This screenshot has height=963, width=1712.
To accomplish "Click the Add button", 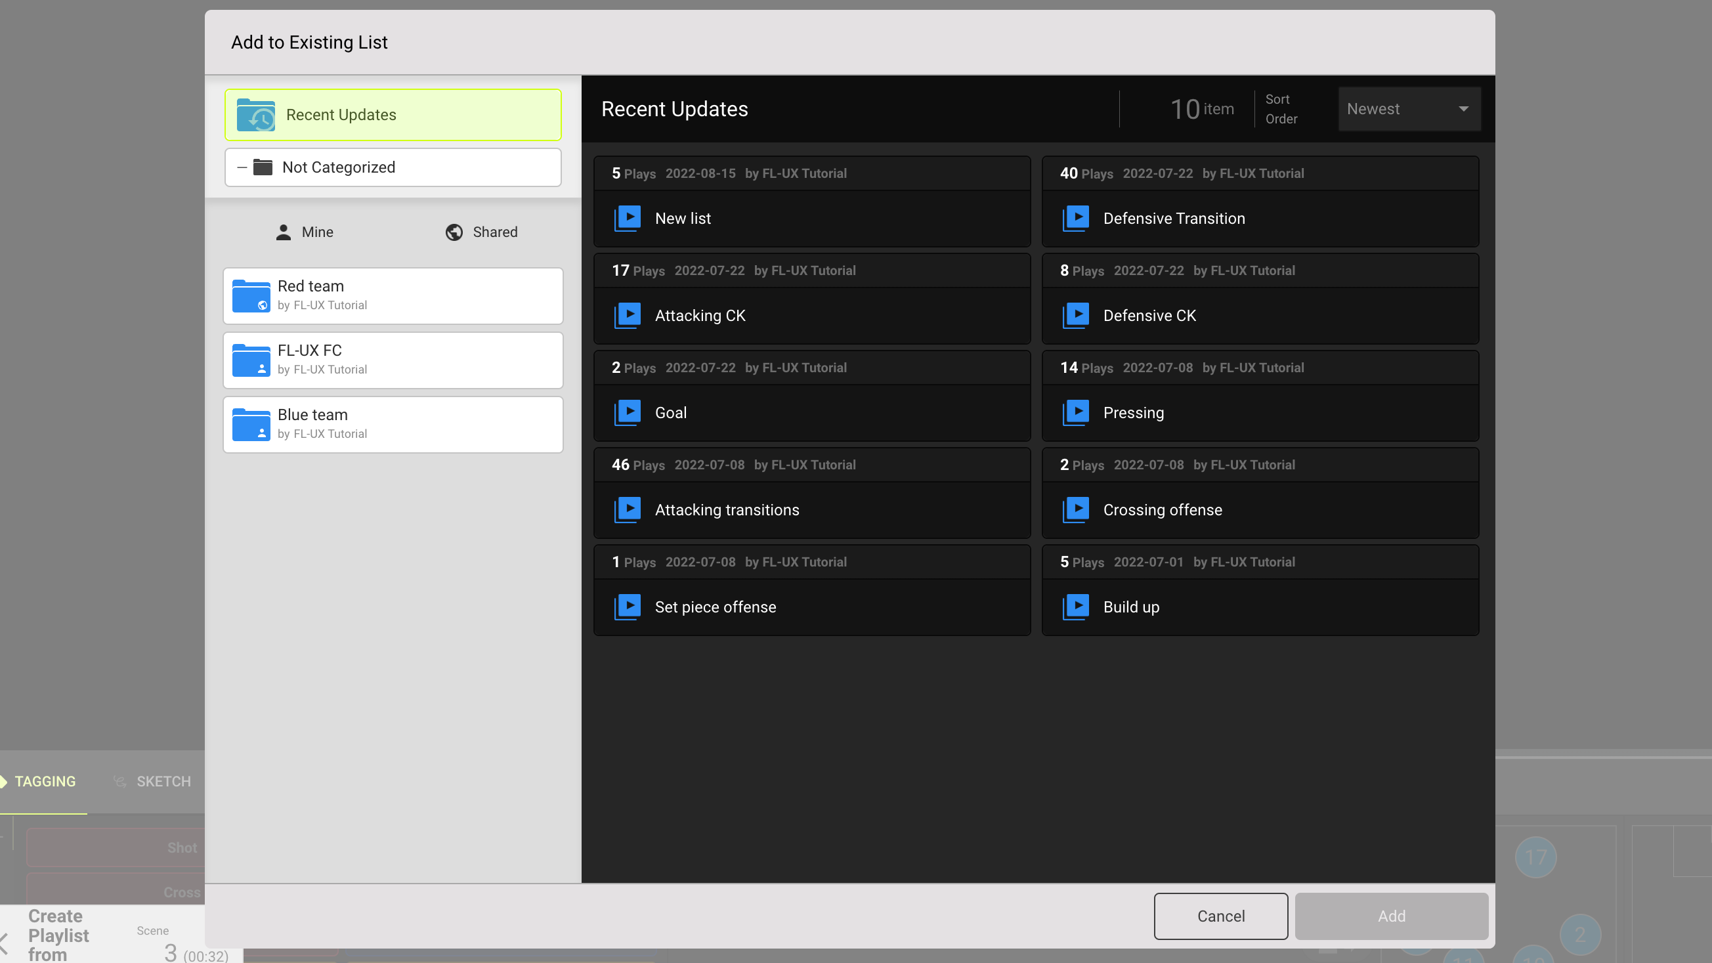I will pyautogui.click(x=1392, y=916).
